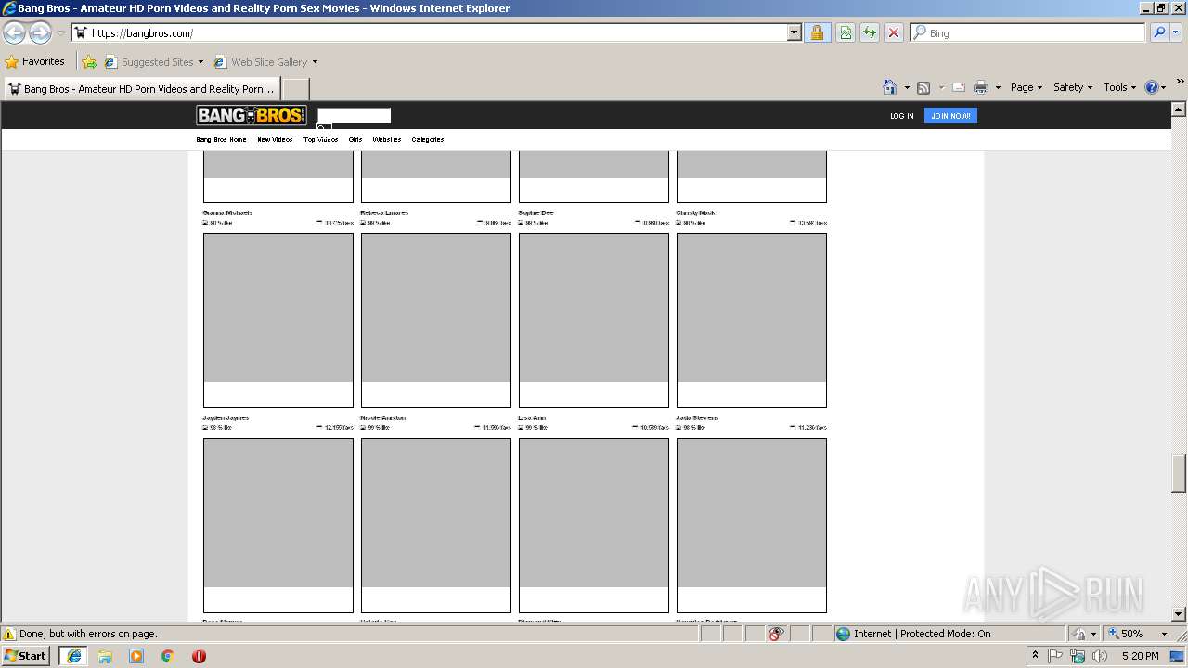Image resolution: width=1188 pixels, height=668 pixels.
Task: Select the Bang Bros browser tab
Action: 141,89
